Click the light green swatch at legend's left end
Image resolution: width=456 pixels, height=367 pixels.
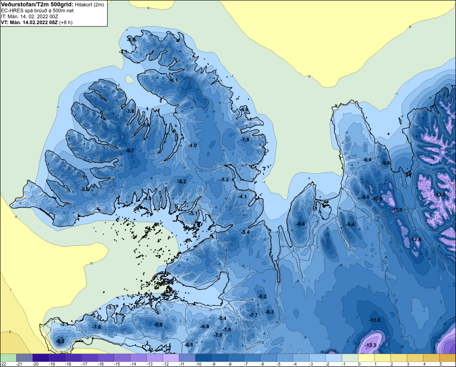[8, 357]
